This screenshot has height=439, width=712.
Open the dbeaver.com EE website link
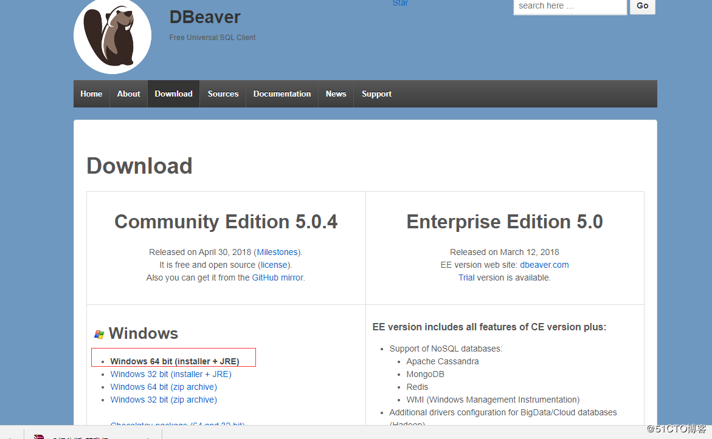544,265
